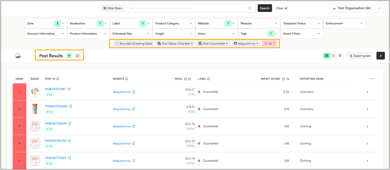
Task: Remove the Post: Counterfeit filter chip
Action: click(227, 43)
